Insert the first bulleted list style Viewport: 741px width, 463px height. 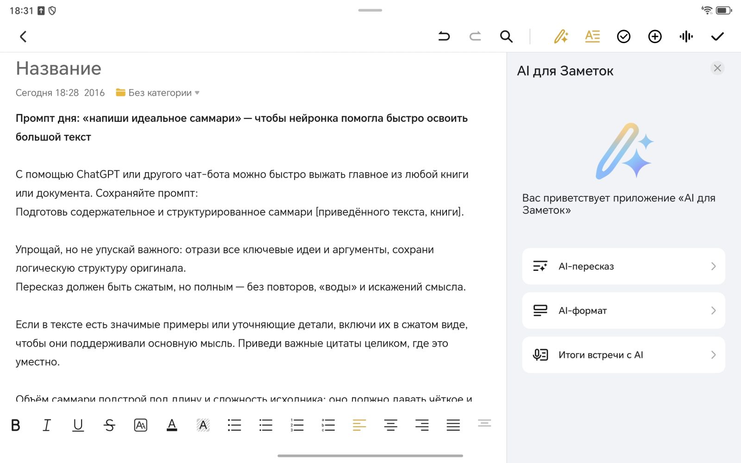[x=234, y=425]
